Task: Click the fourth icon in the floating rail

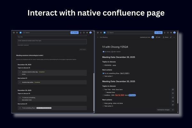Action: pos(173,101)
